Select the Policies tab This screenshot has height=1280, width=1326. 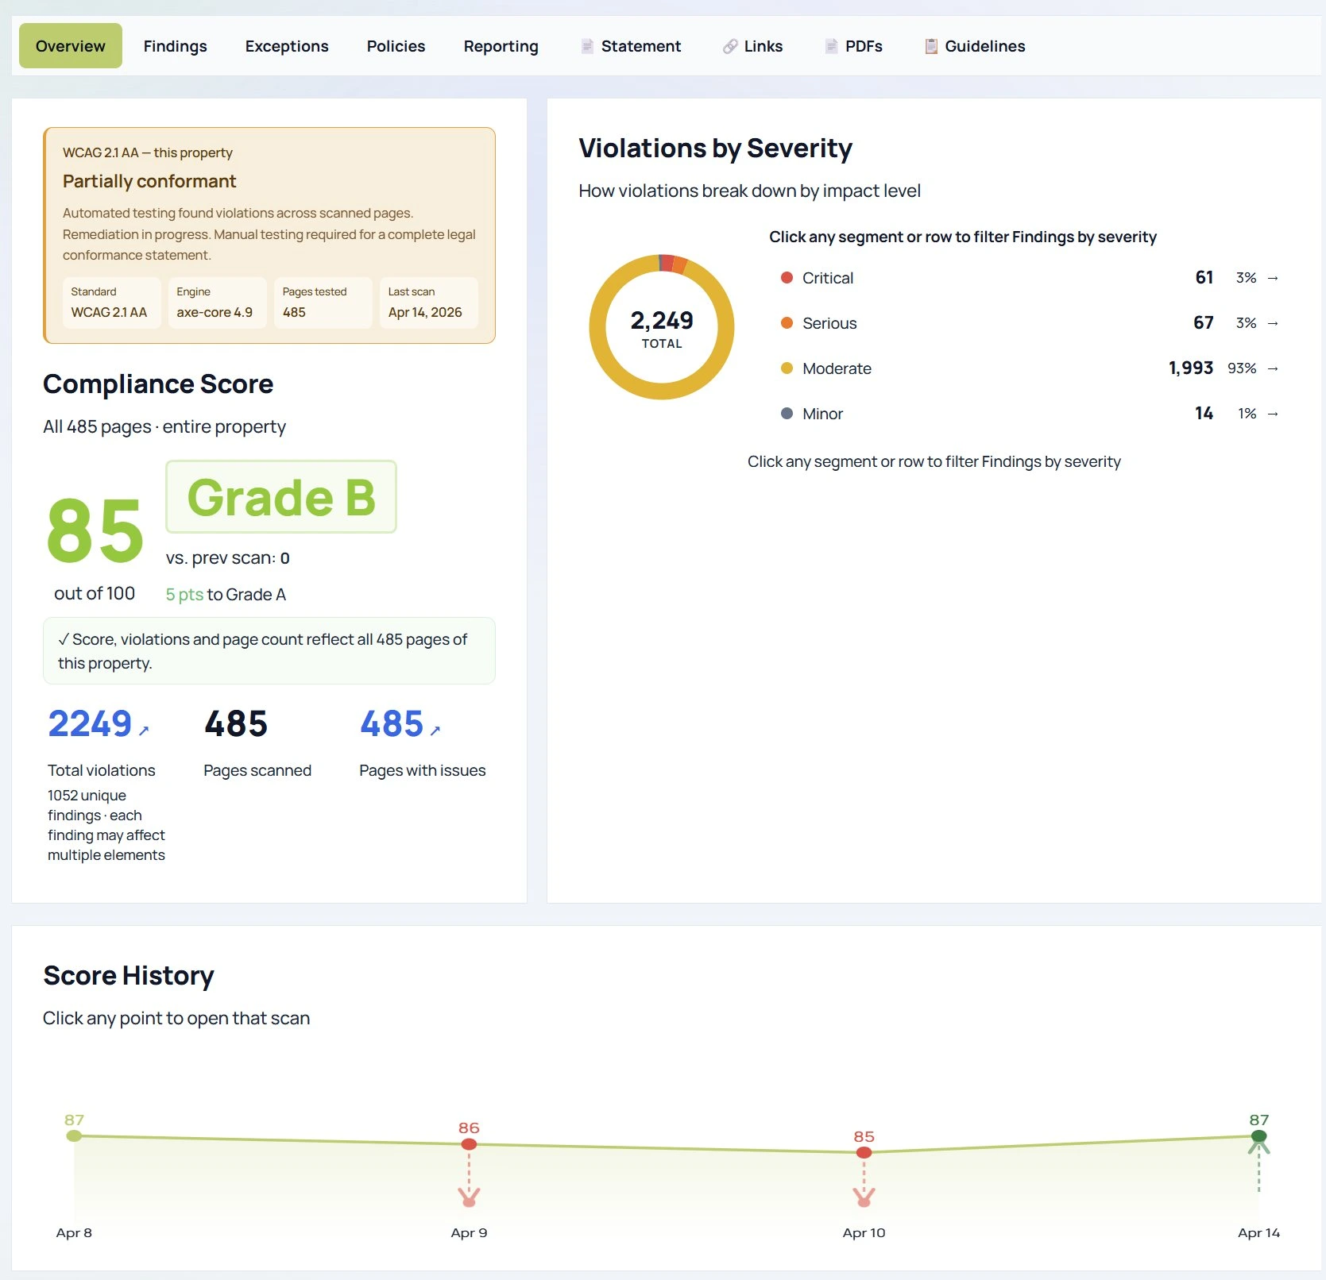click(x=395, y=45)
